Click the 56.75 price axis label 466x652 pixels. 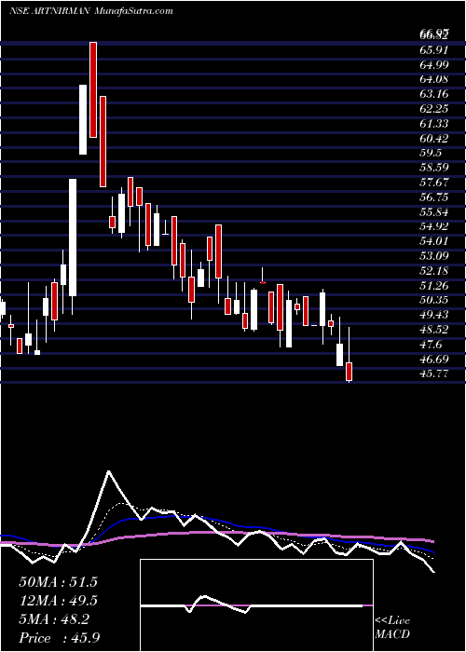coord(435,197)
